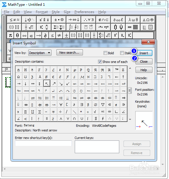Viewport: 169px width, 179px height.
Task: Select the for-all ∀ symbol in grid
Action: [x=61, y=105]
